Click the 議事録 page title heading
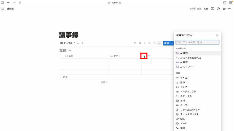This screenshot has width=234, height=131. point(69,35)
